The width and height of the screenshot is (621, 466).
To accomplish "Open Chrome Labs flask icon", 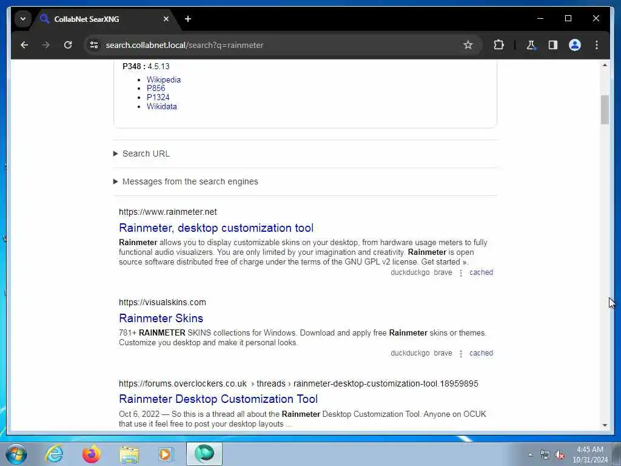I will tap(531, 45).
